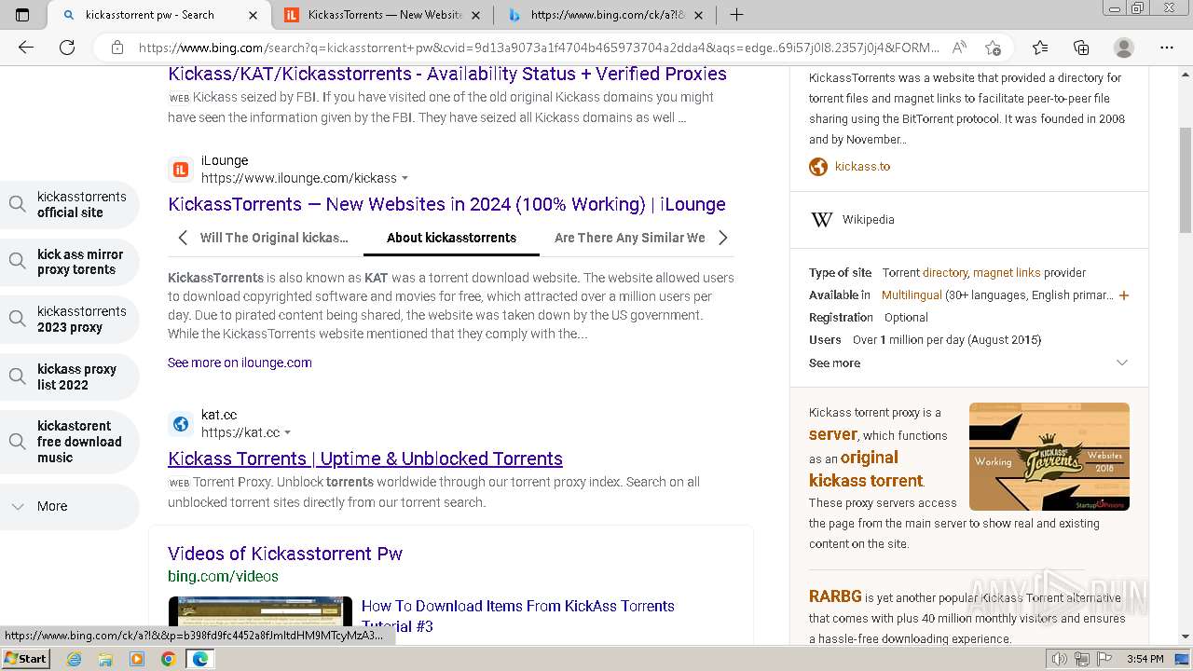The image size is (1193, 671).
Task: Open Settings and more ellipsis menu
Action: pyautogui.click(x=1167, y=48)
